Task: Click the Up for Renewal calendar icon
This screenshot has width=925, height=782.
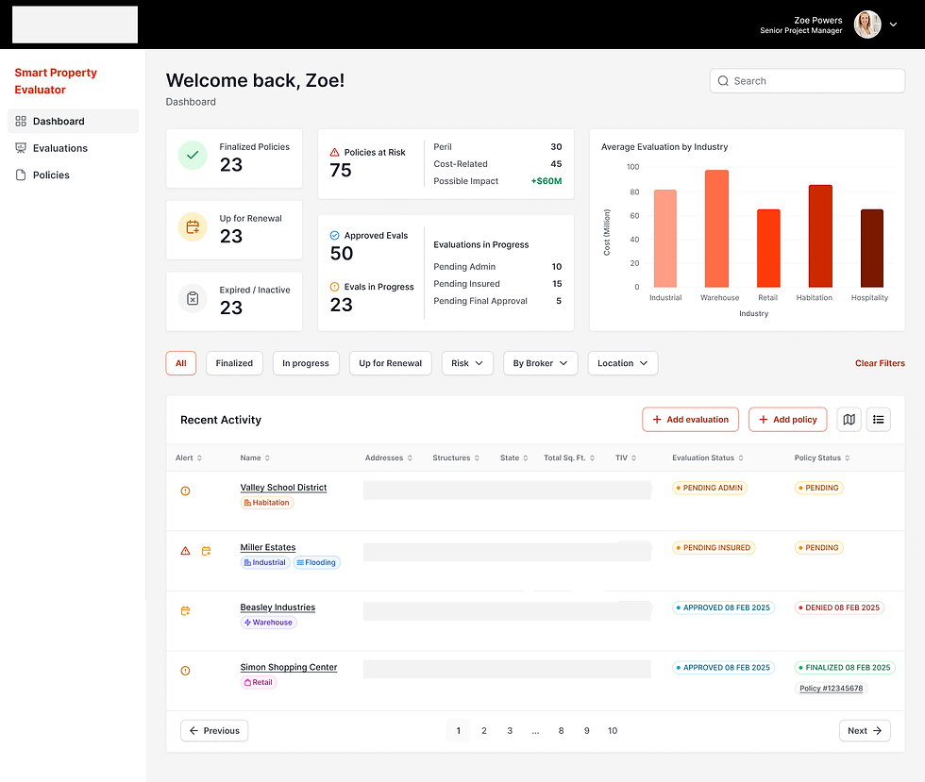Action: (x=193, y=227)
